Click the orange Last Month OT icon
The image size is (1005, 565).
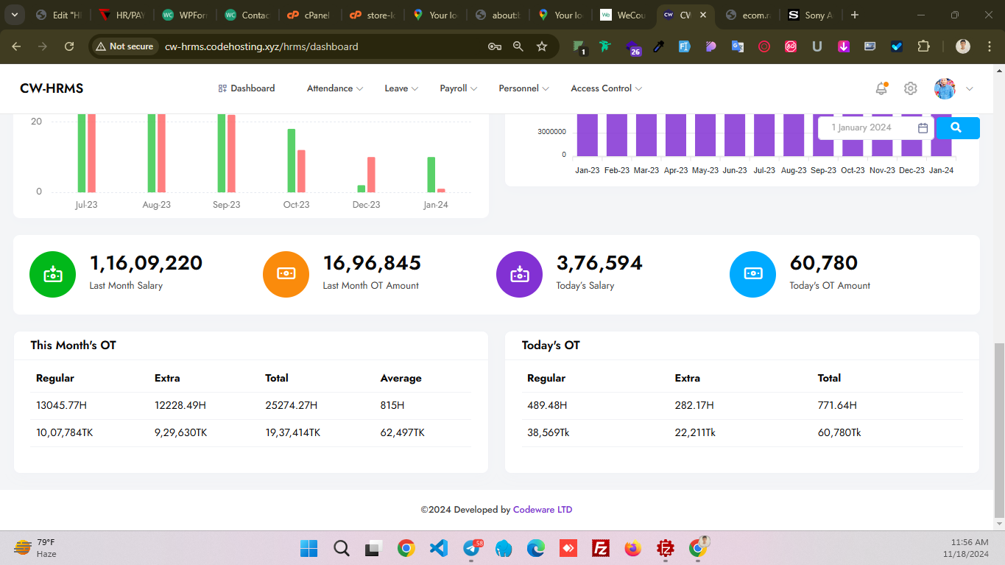pos(286,275)
